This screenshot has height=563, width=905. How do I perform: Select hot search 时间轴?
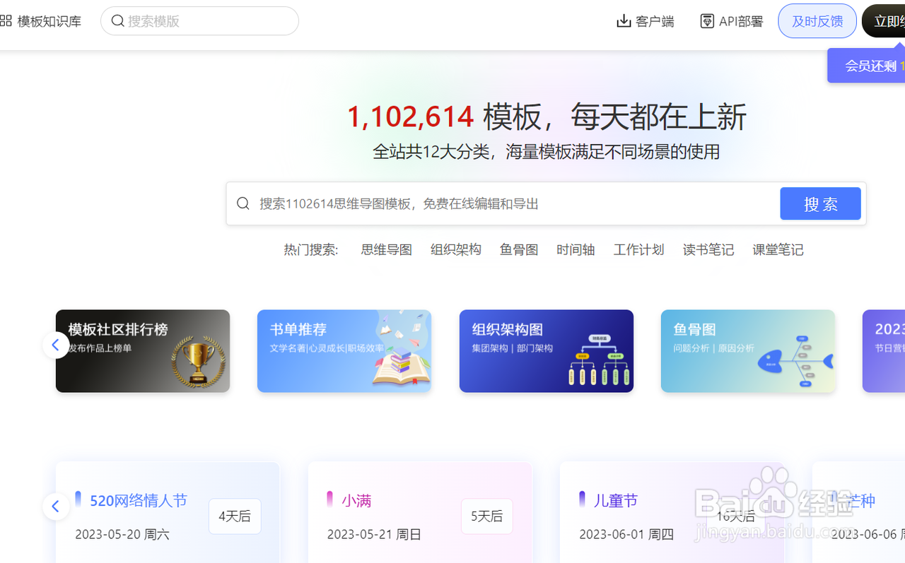tap(576, 249)
